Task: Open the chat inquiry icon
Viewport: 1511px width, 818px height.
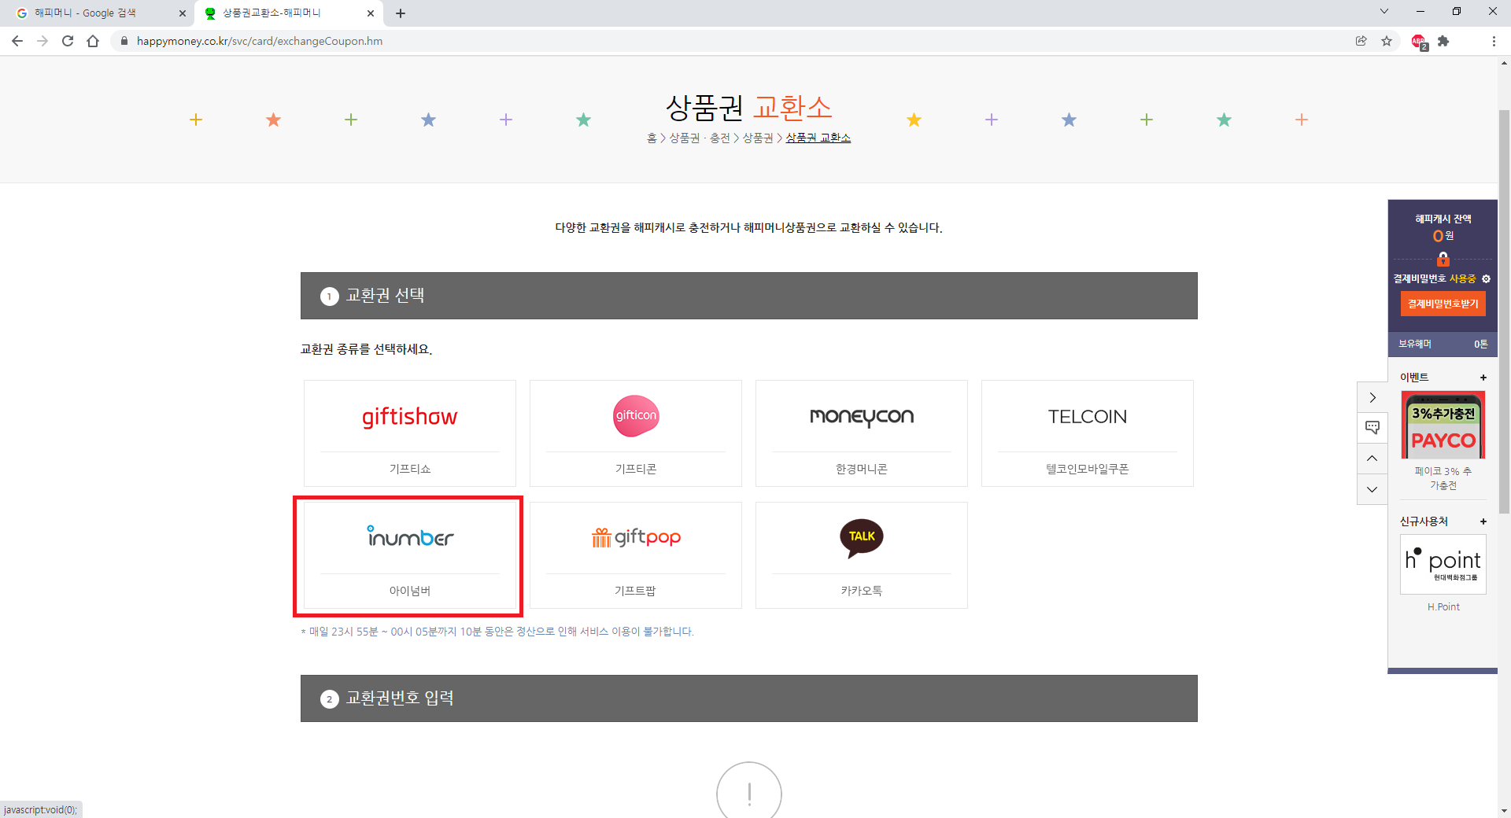Action: 1372,428
